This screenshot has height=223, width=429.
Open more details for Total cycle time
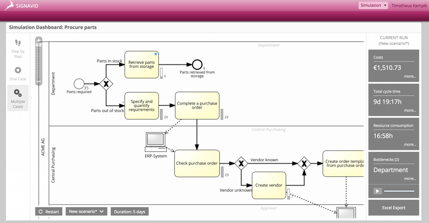[x=410, y=110]
